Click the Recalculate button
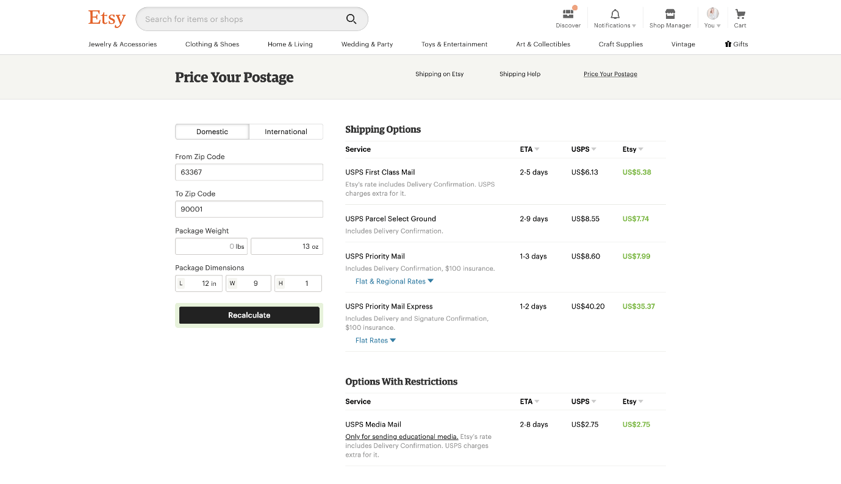 coord(249,315)
